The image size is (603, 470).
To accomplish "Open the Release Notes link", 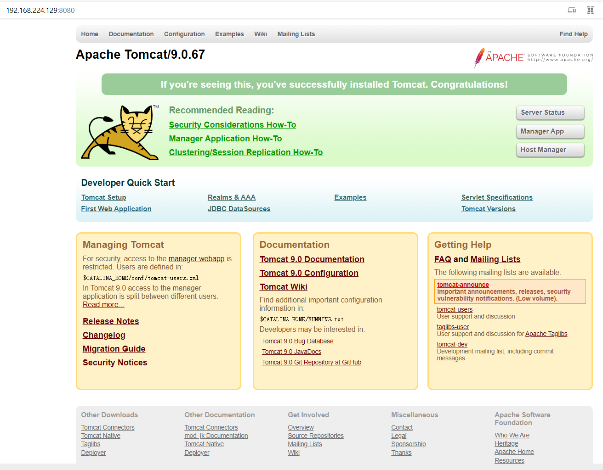I will (x=111, y=321).
